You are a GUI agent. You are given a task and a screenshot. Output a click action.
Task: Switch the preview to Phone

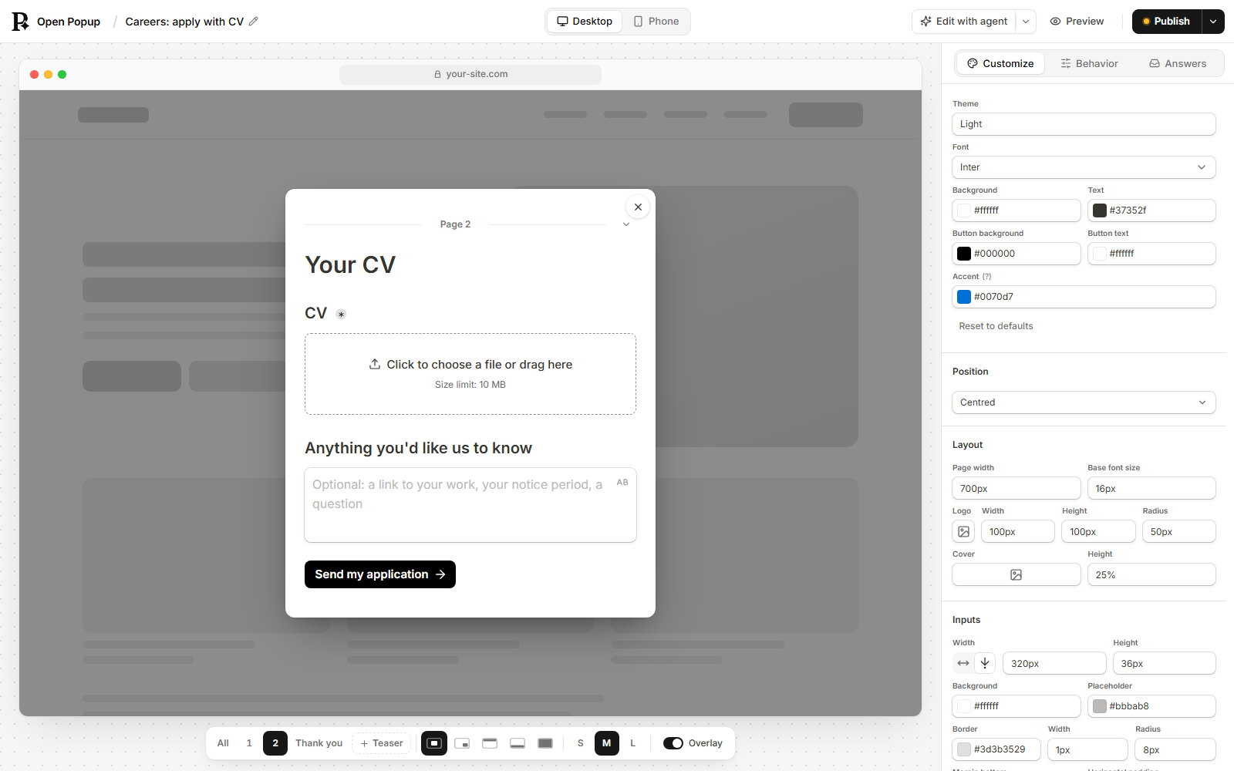pos(656,22)
